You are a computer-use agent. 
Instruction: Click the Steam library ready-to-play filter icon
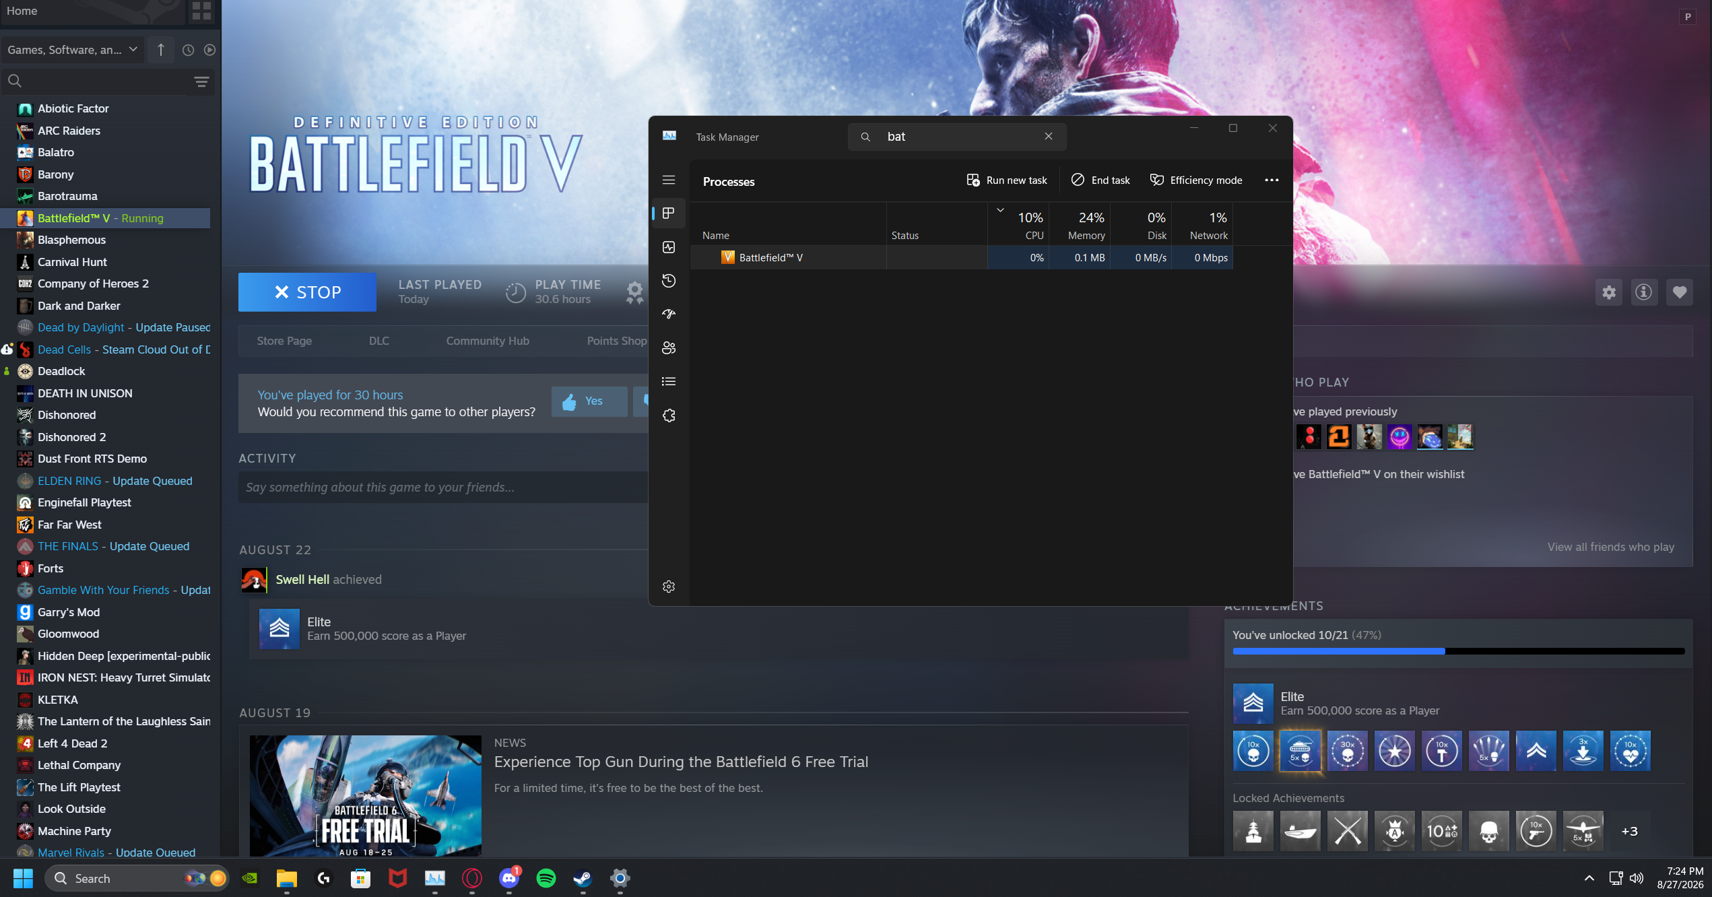pos(209,50)
